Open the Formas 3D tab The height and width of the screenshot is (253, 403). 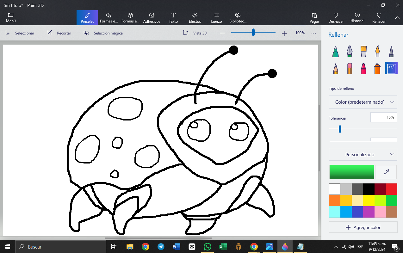[x=130, y=18]
